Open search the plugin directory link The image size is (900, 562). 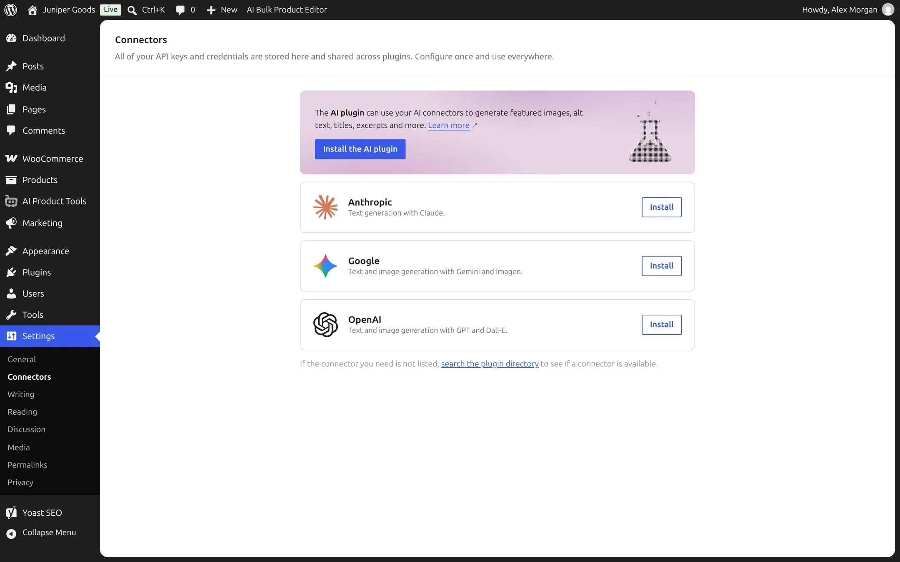click(x=490, y=363)
